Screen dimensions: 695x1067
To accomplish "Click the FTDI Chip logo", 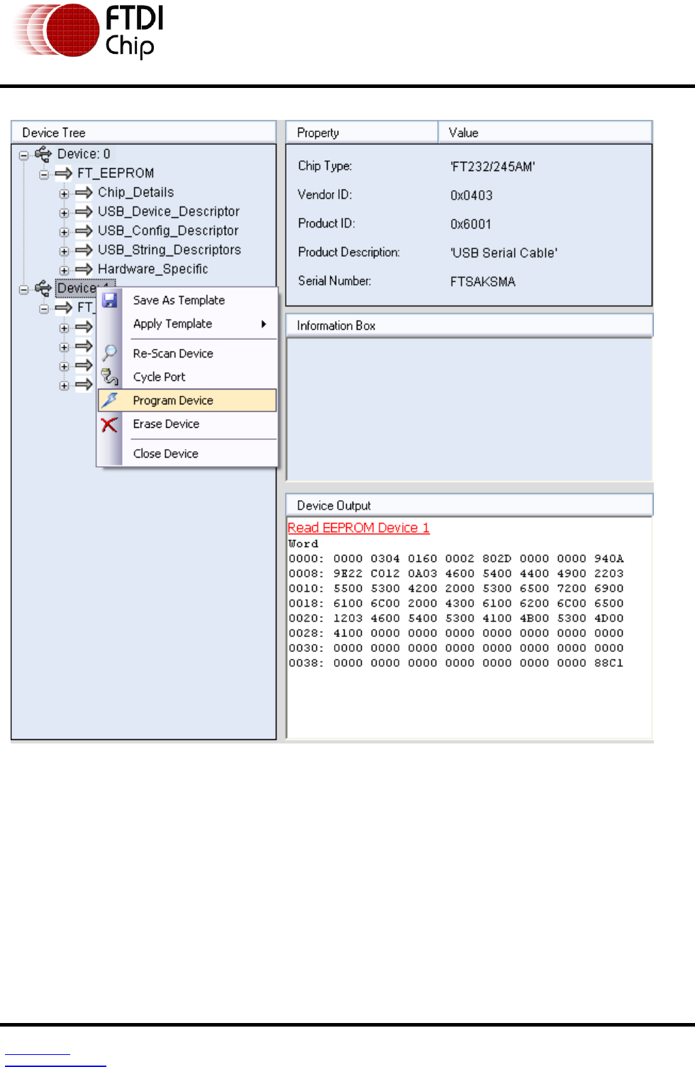I will tap(89, 31).
